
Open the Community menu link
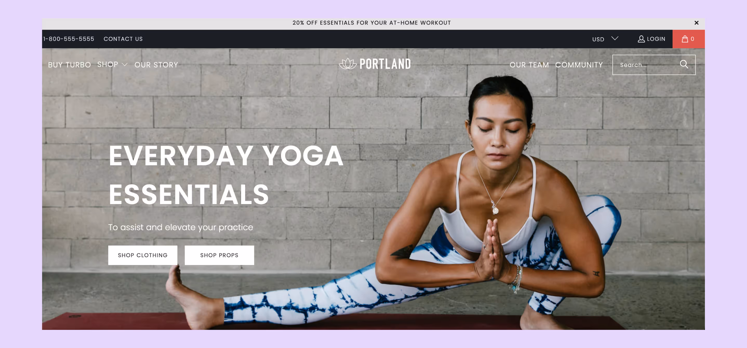[x=579, y=65]
